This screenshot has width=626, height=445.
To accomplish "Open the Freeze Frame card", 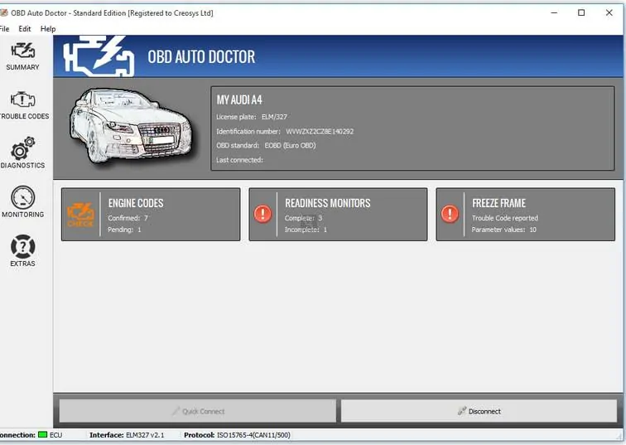I will click(x=525, y=215).
